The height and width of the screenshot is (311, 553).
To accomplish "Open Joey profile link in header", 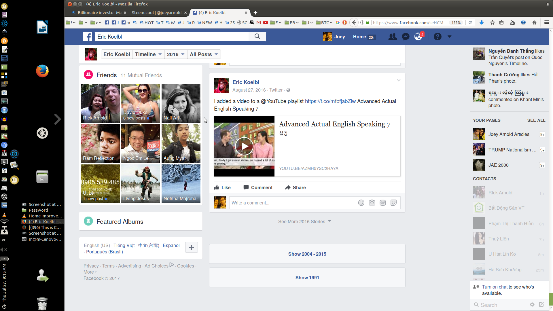I will pyautogui.click(x=334, y=37).
